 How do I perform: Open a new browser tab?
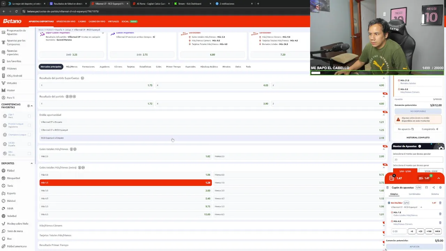[258, 3]
